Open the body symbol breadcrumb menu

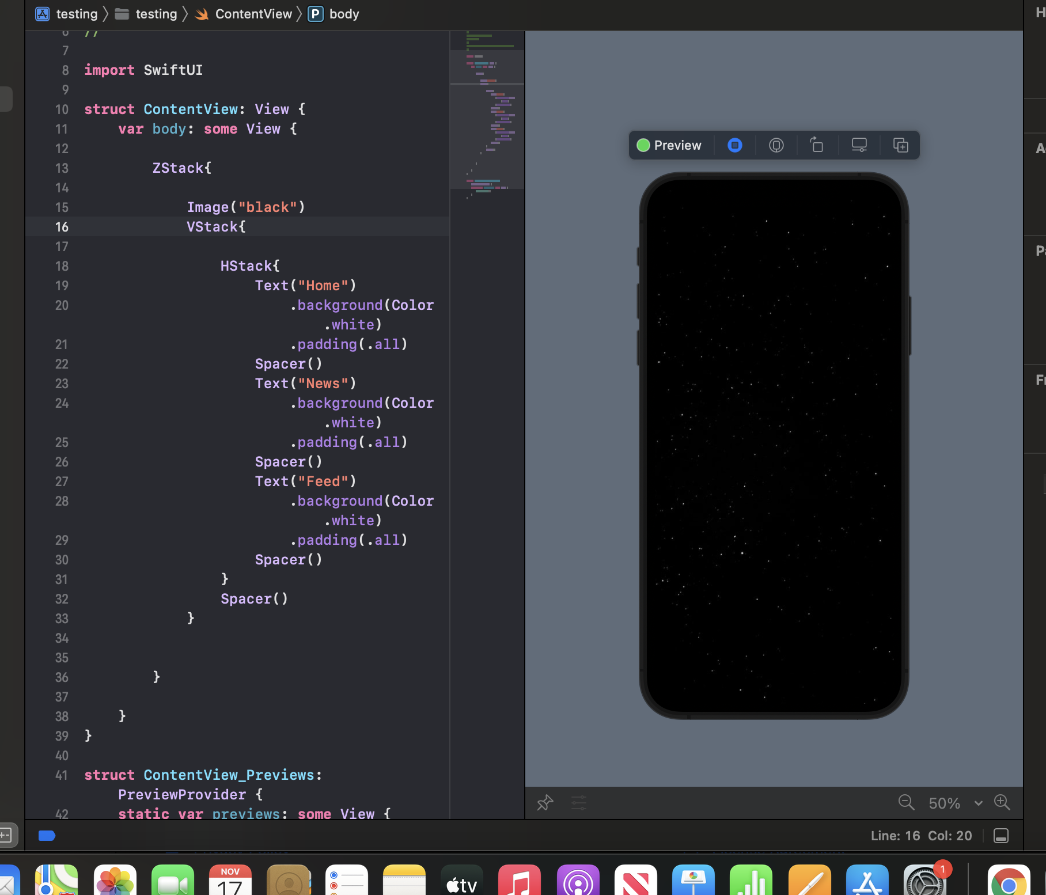[343, 14]
